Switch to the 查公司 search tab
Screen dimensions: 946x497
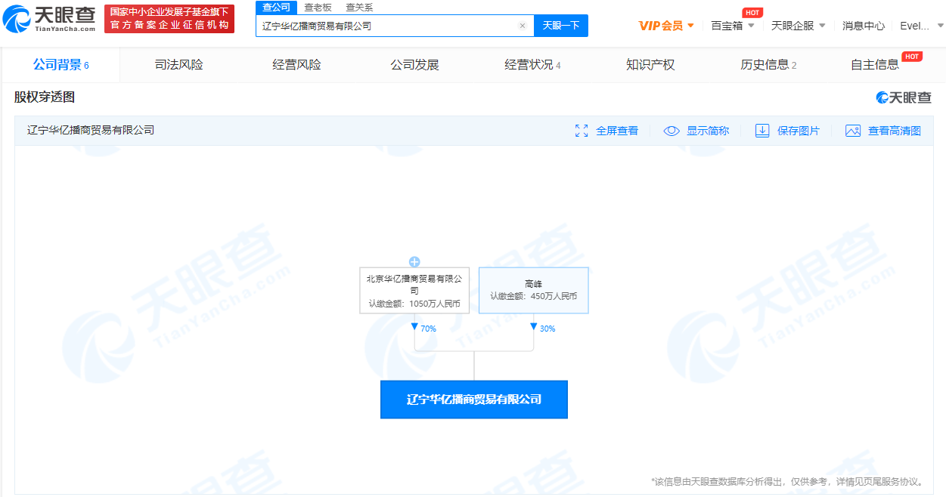point(276,8)
